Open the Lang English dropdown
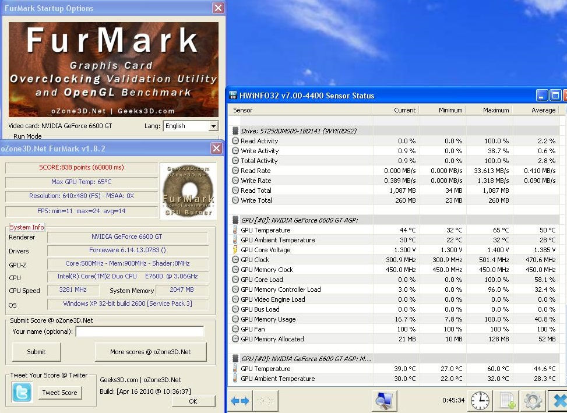 point(214,126)
